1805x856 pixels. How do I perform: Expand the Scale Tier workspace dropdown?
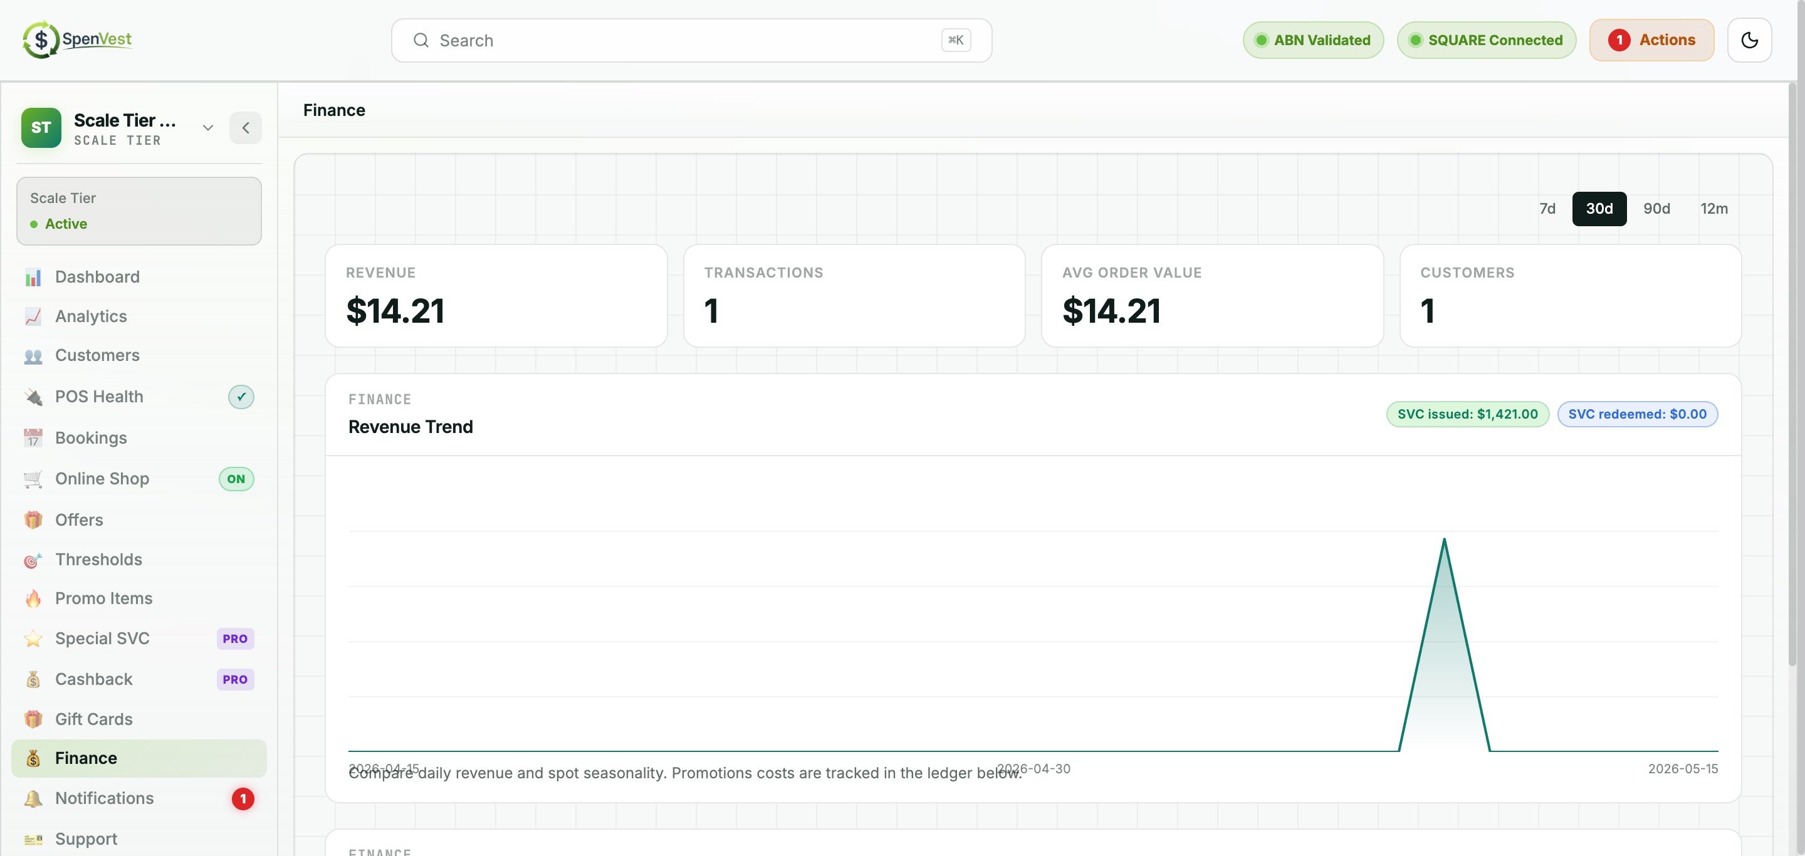[207, 127]
